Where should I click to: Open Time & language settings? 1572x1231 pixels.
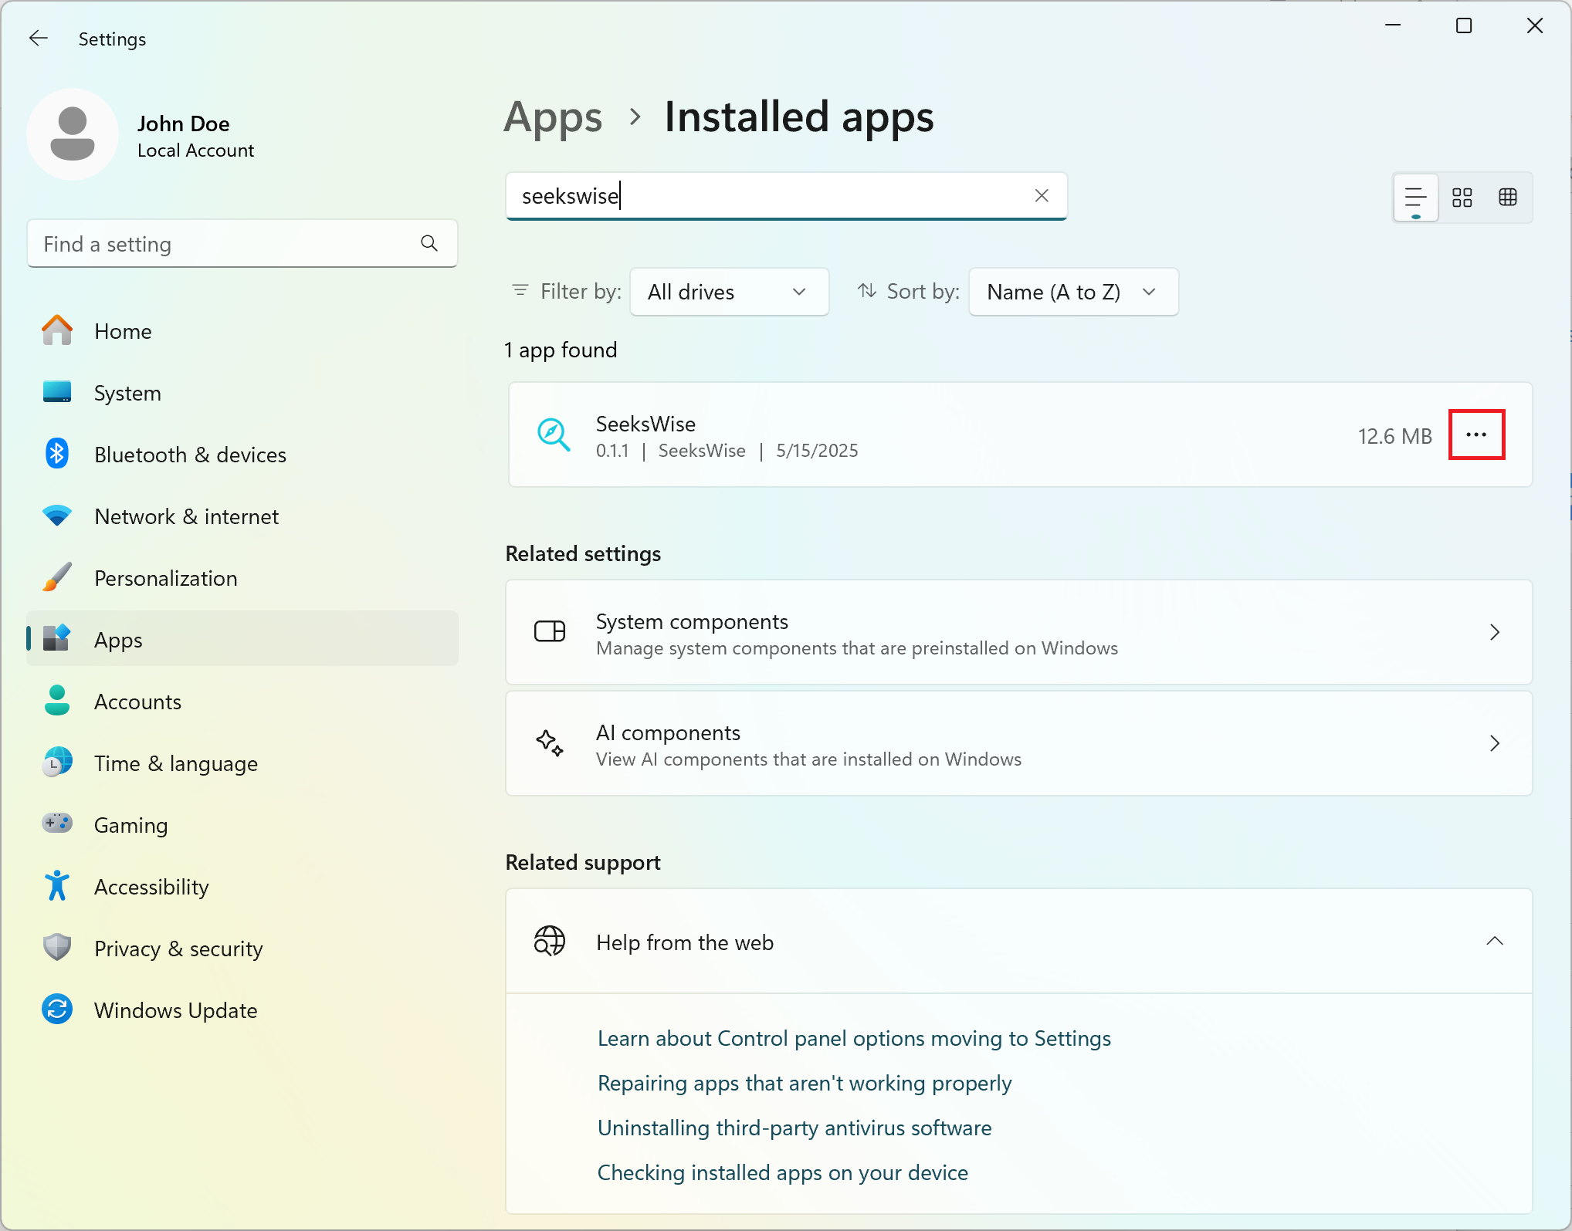click(242, 763)
